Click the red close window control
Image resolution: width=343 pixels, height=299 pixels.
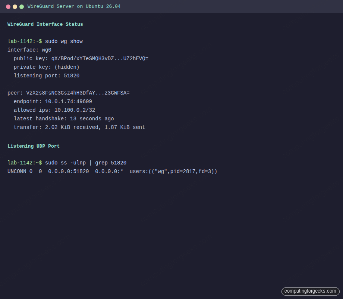point(8,6)
